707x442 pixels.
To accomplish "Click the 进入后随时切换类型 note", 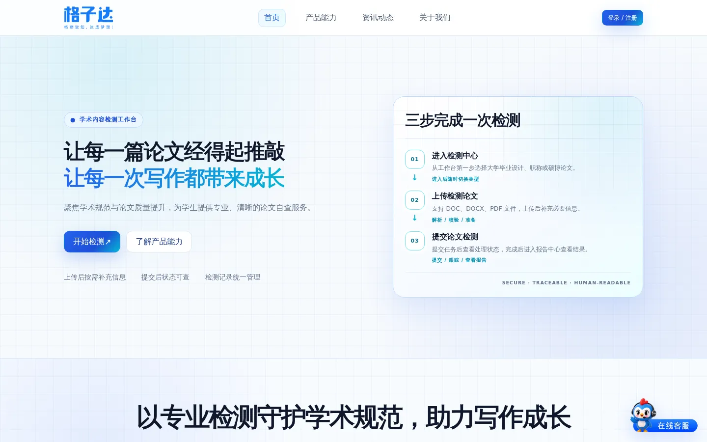I will [455, 179].
